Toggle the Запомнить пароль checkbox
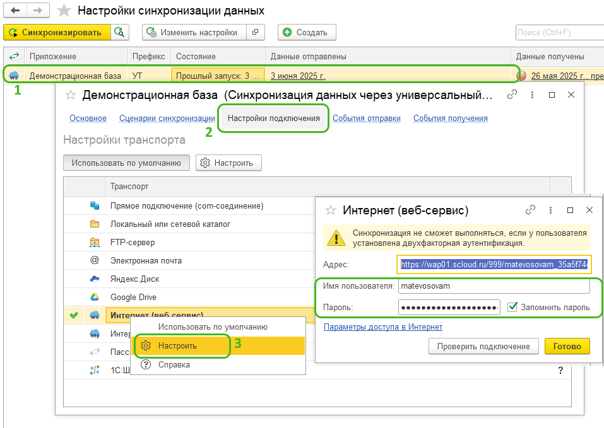This screenshot has height=428, width=604. click(x=512, y=307)
